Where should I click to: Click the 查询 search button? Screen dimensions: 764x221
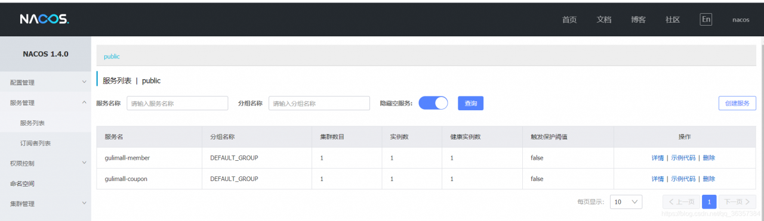click(x=470, y=103)
